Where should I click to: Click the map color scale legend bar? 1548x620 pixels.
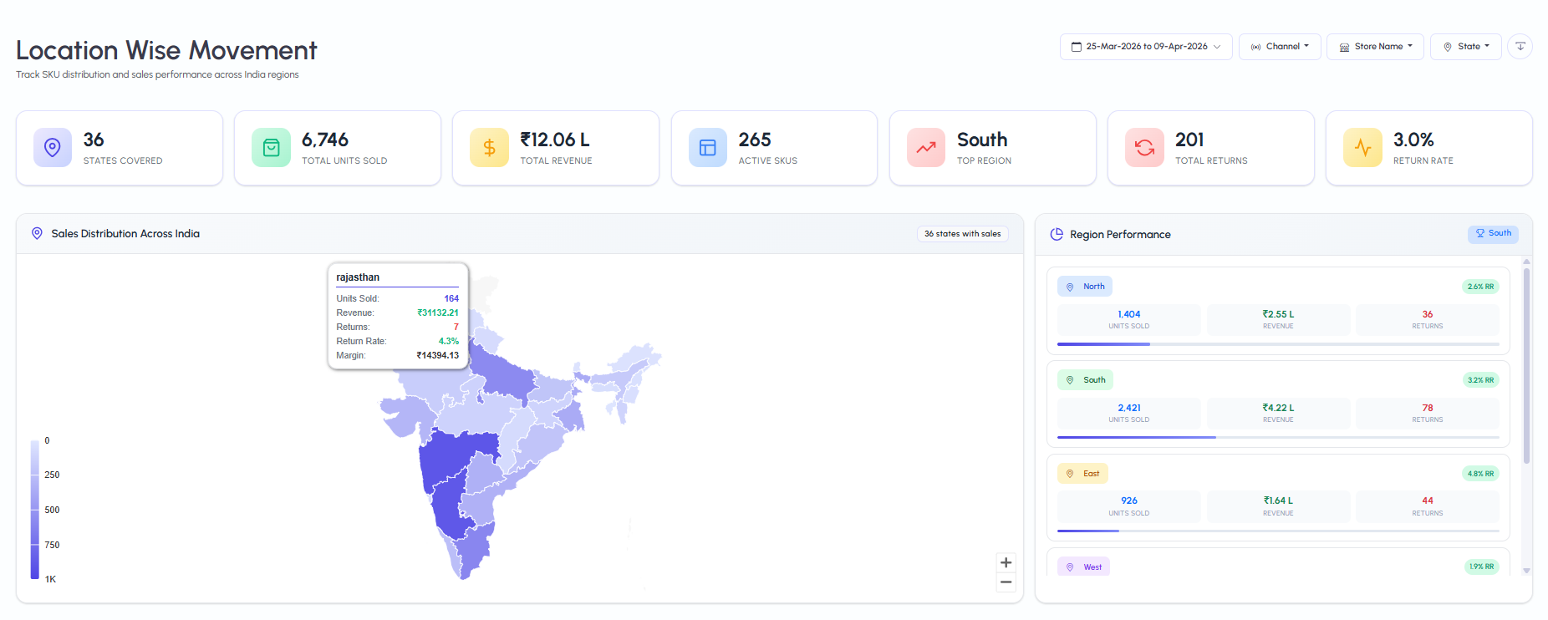[x=35, y=510]
